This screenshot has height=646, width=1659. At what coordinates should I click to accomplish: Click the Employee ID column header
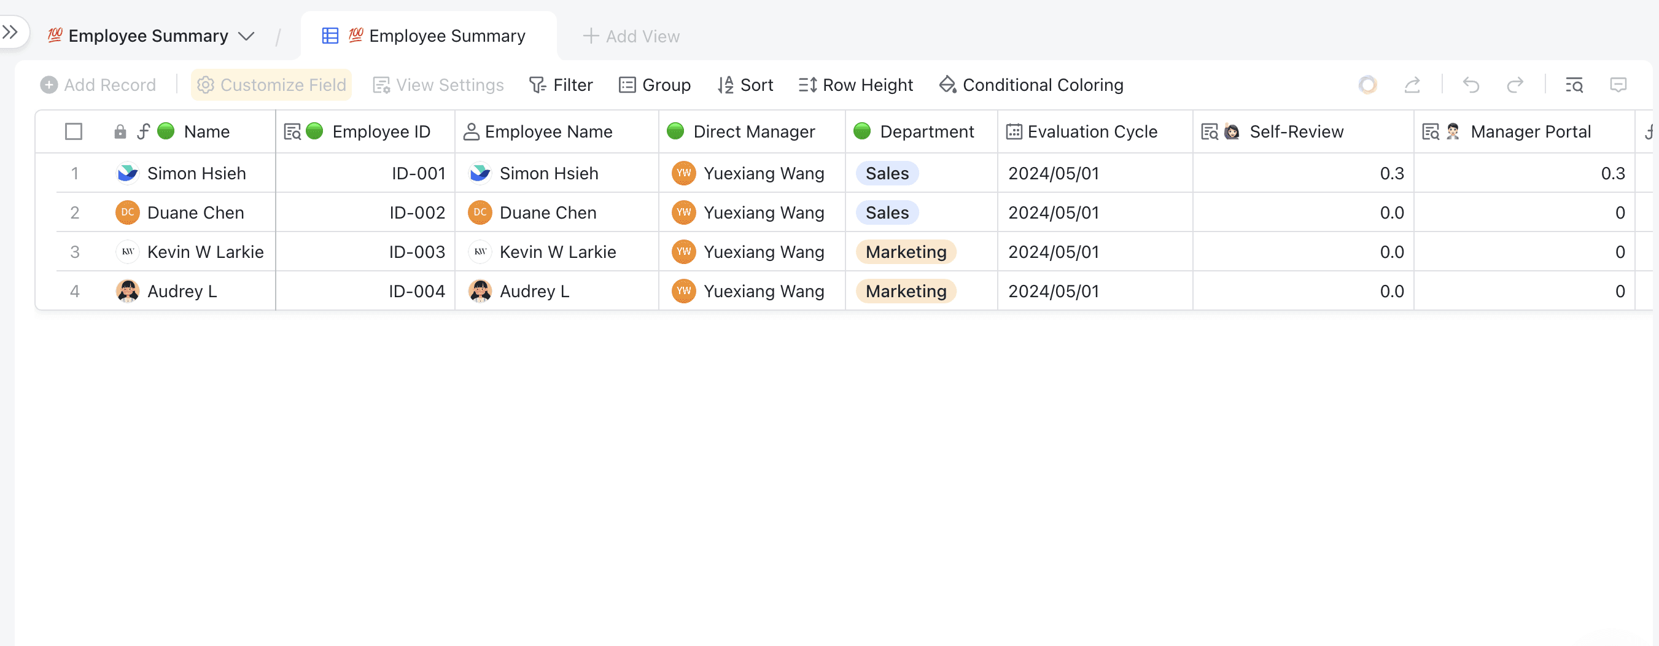[365, 131]
